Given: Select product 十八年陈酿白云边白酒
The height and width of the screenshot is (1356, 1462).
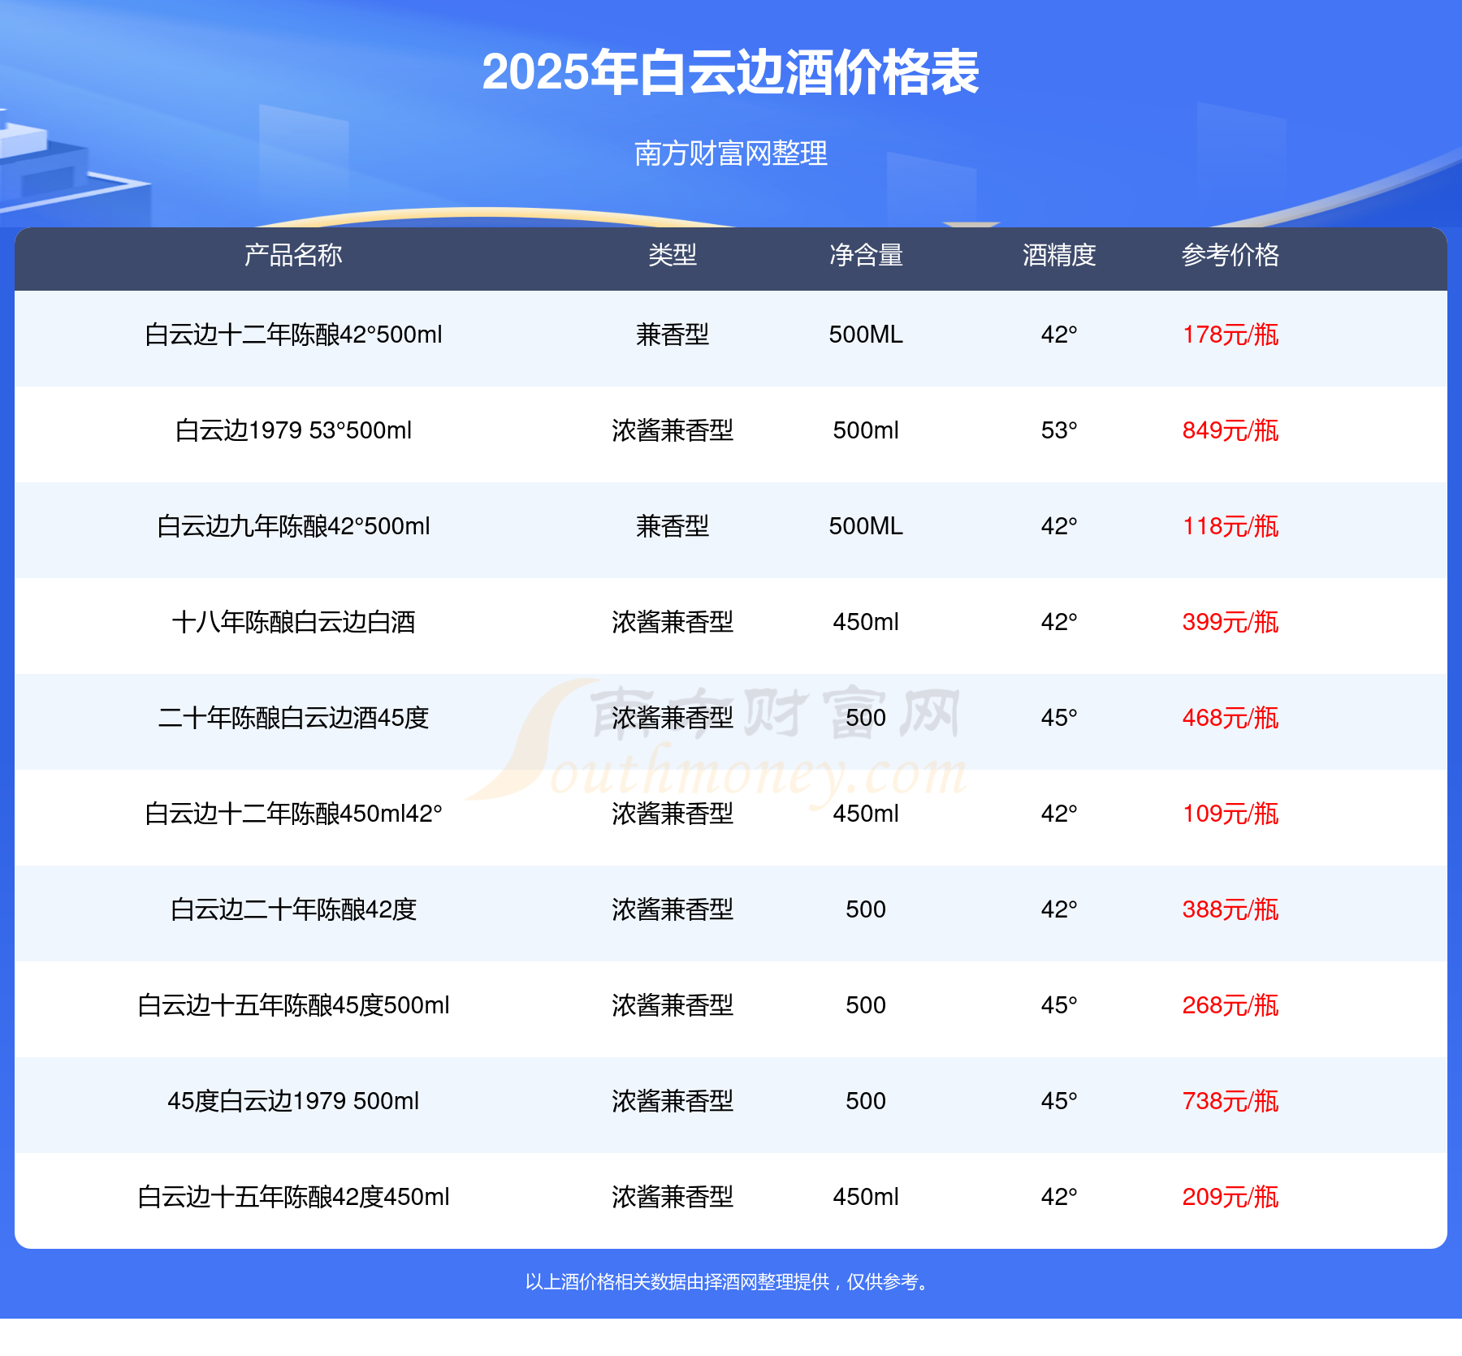Looking at the screenshot, I should tap(293, 622).
